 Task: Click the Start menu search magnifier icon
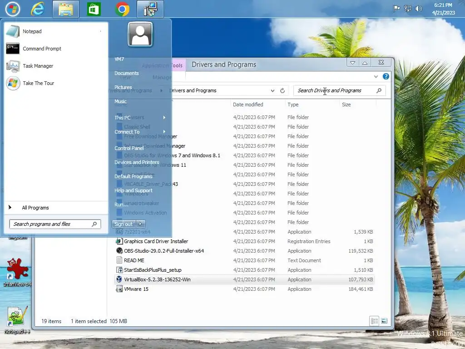94,224
